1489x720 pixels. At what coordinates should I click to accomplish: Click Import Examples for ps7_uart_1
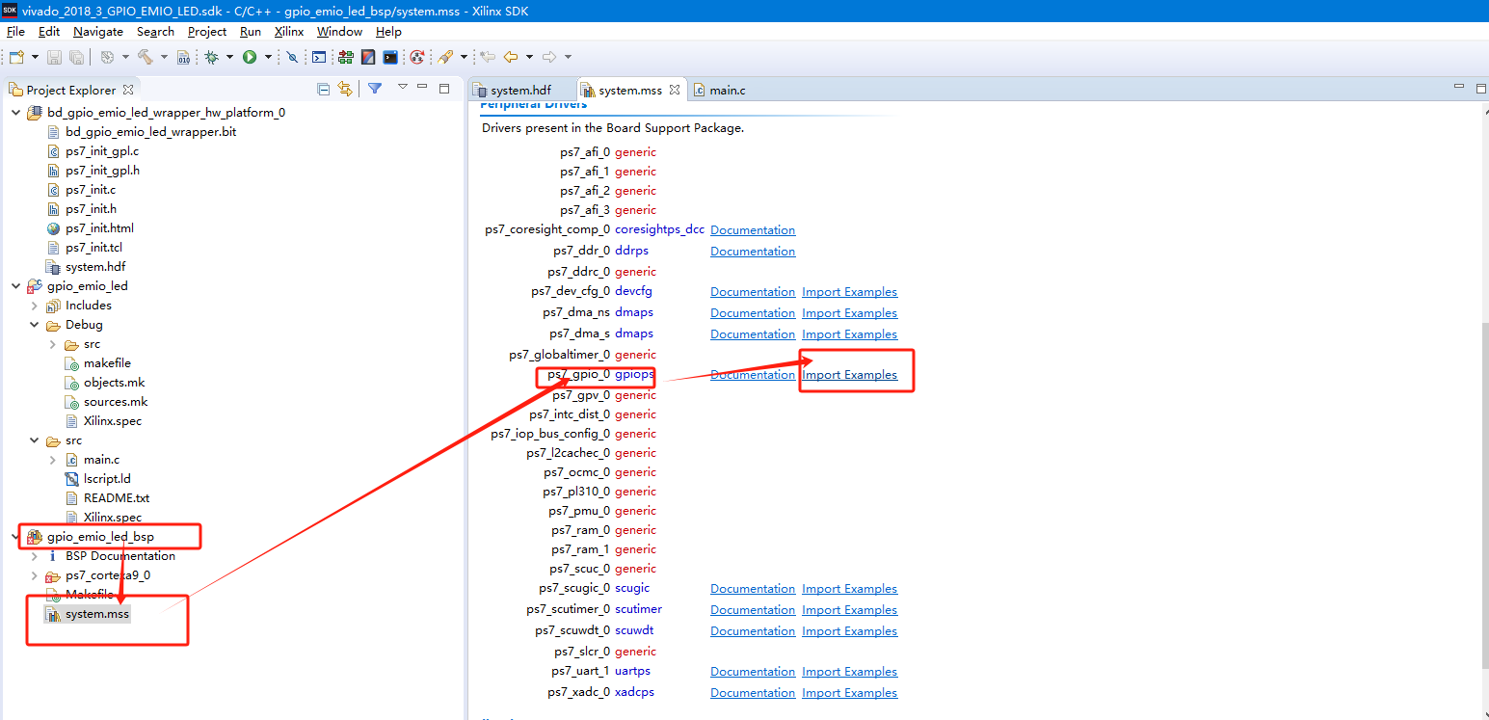[x=849, y=672]
